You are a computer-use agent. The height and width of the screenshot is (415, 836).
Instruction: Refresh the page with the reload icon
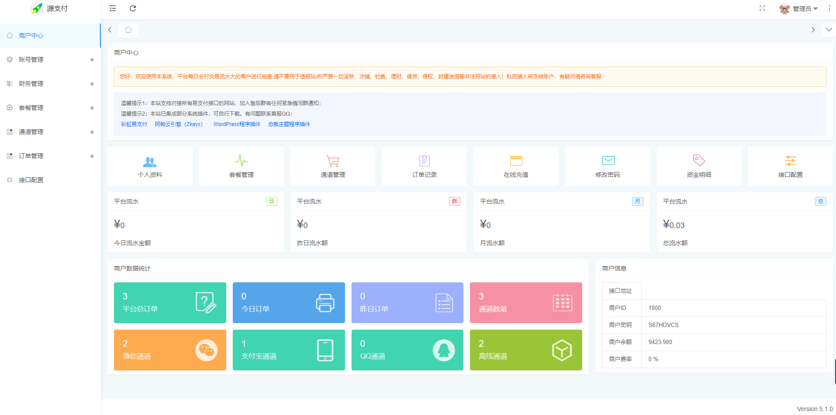pyautogui.click(x=133, y=8)
